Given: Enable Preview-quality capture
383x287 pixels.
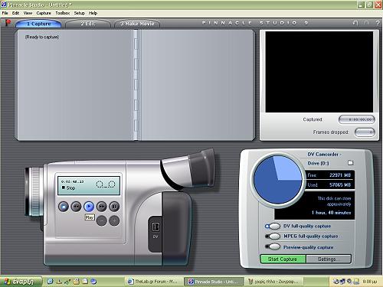Looking at the screenshot, I should click(273, 246).
